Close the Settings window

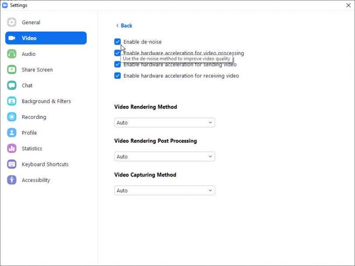(x=348, y=5)
